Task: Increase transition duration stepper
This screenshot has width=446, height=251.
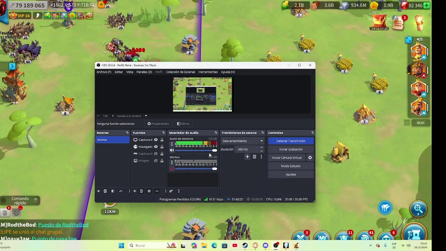Action: coord(261,148)
